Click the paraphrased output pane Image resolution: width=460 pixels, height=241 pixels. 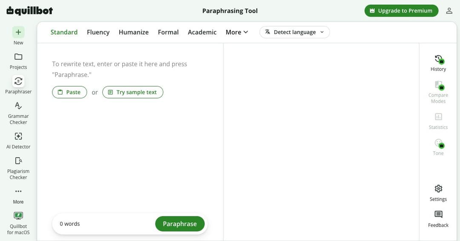[321, 142]
